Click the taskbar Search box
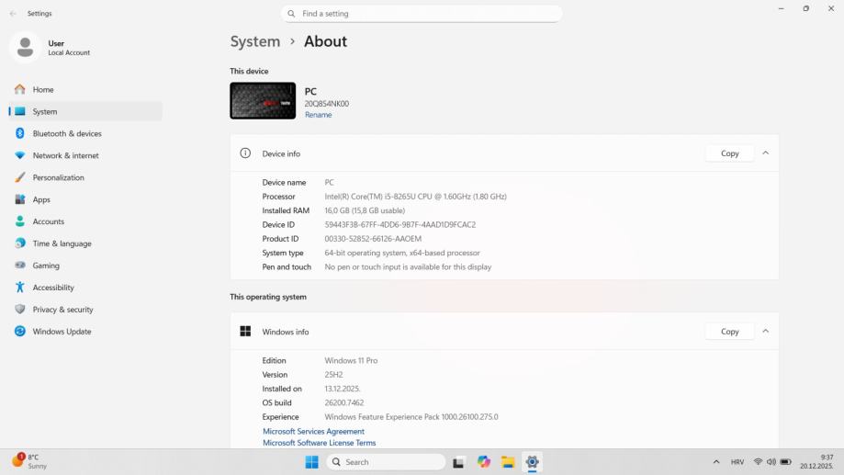This screenshot has height=475, width=844. pos(386,462)
